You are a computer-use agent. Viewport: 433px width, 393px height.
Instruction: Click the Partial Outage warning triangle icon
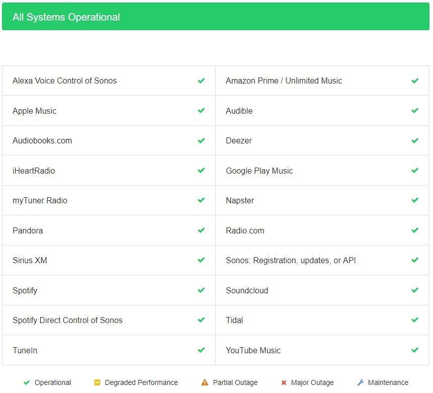[x=205, y=382]
